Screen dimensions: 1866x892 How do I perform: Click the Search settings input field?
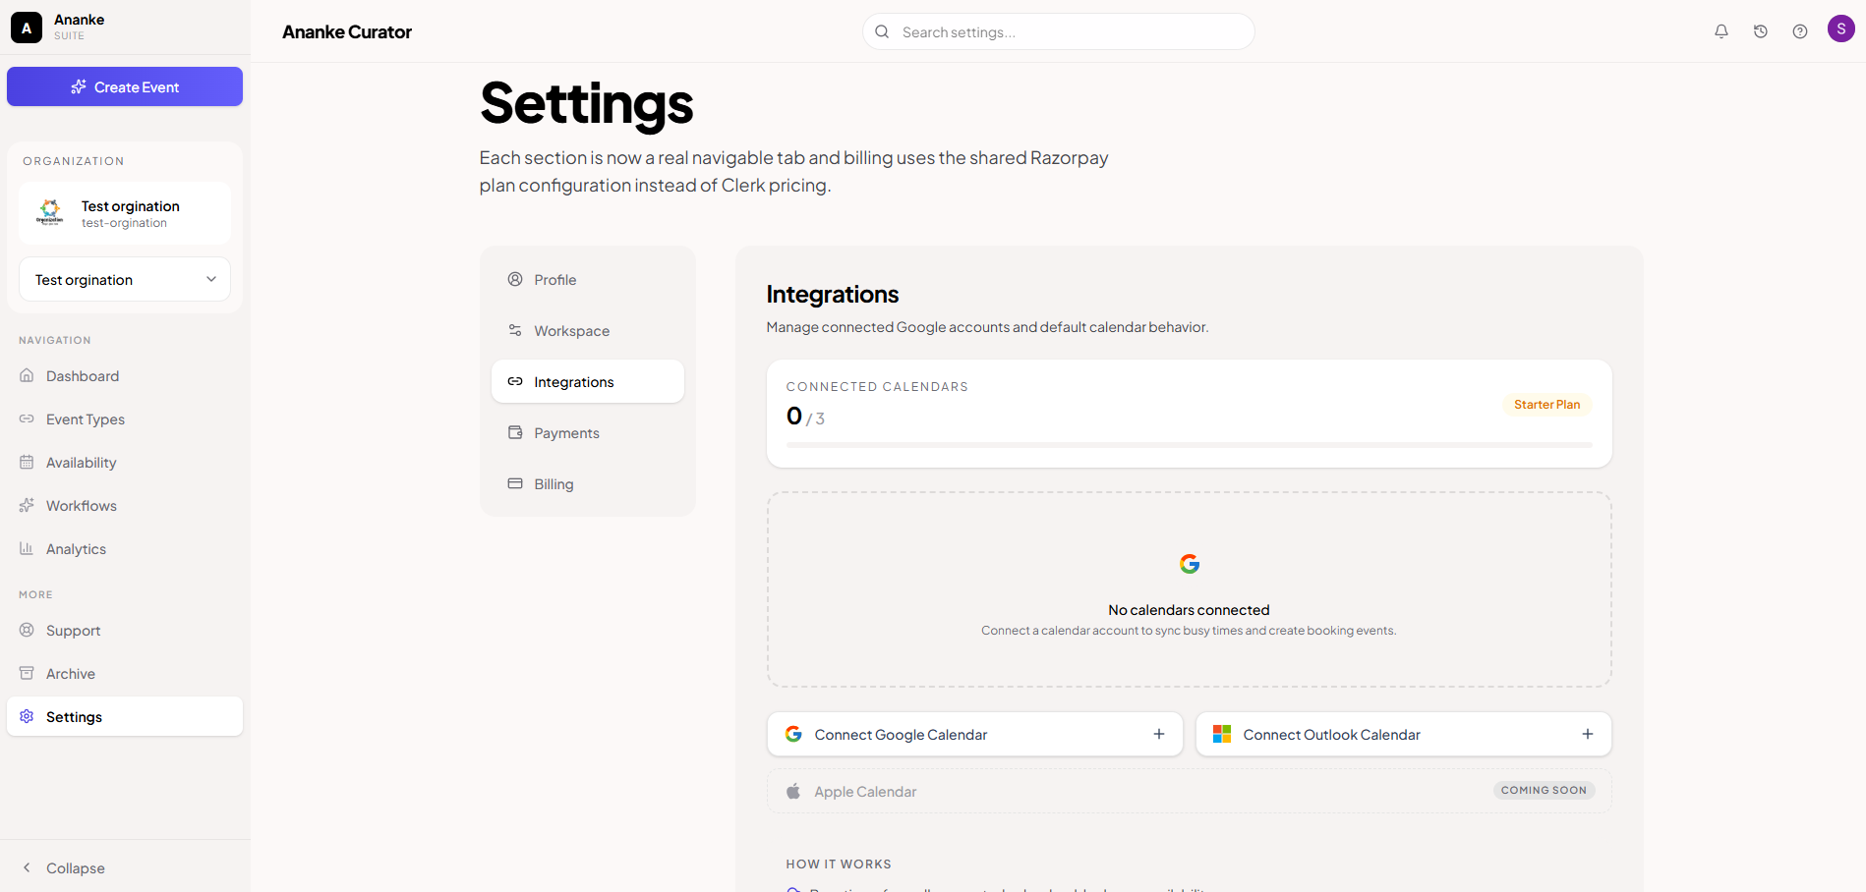pos(1059,31)
